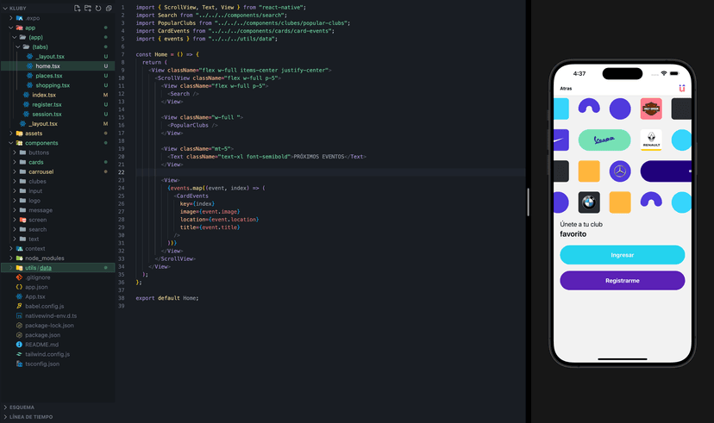714x423 pixels.
Task: Click the PRÓXIMOS EVENTOS text in code
Action: (x=319, y=157)
